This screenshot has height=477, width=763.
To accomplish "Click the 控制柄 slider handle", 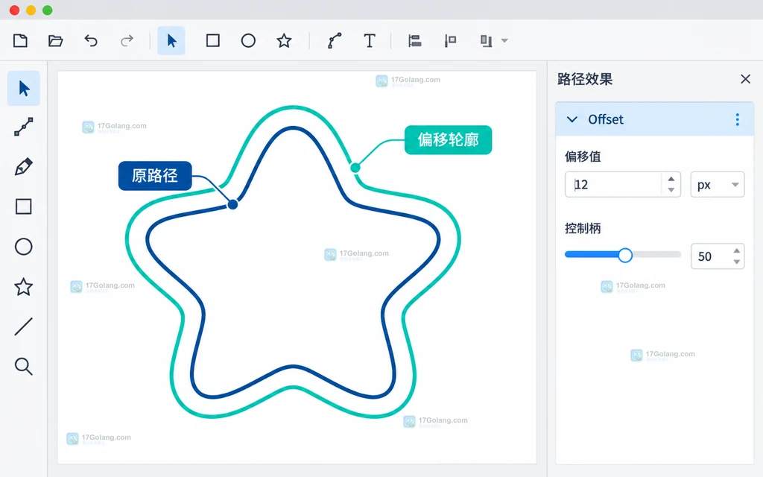I will (625, 255).
